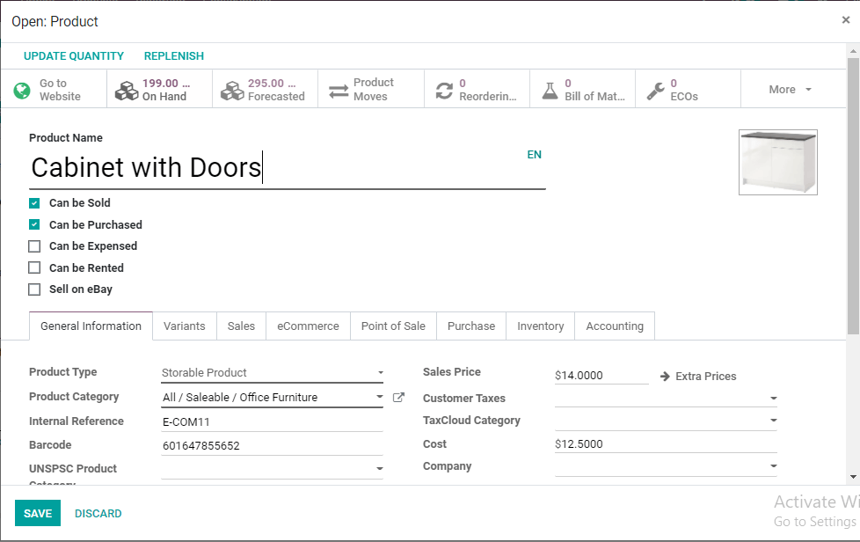Enable Can be Rented checkbox
The image size is (860, 542).
pos(34,267)
